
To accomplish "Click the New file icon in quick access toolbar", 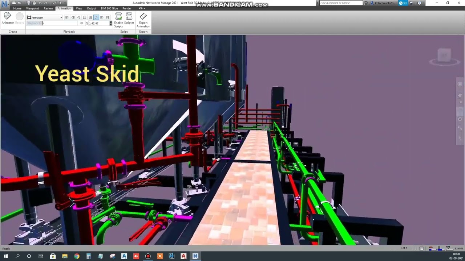I will [14, 3].
